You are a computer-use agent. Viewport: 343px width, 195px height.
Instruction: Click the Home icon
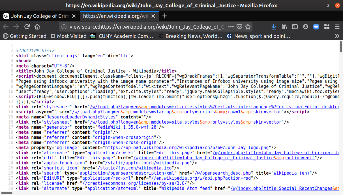[37, 26]
